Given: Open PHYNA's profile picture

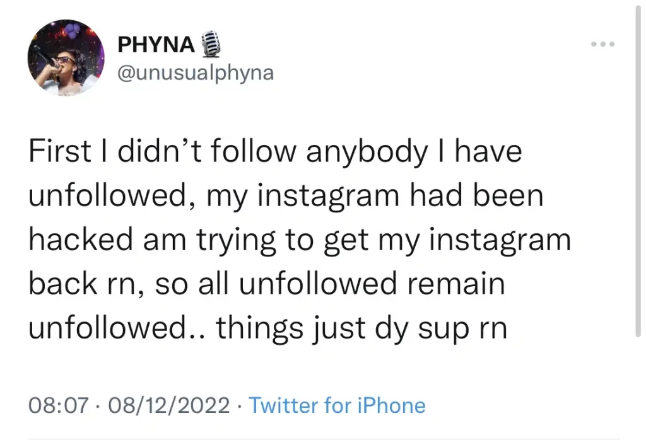Looking at the screenshot, I should [66, 58].
